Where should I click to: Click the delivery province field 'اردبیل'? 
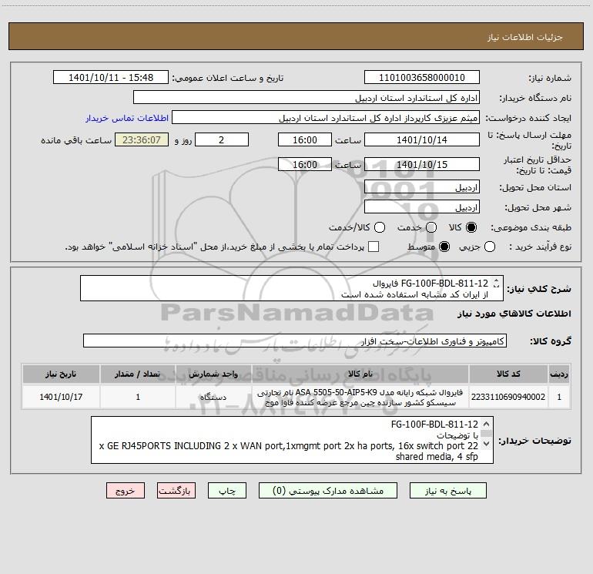(422, 187)
